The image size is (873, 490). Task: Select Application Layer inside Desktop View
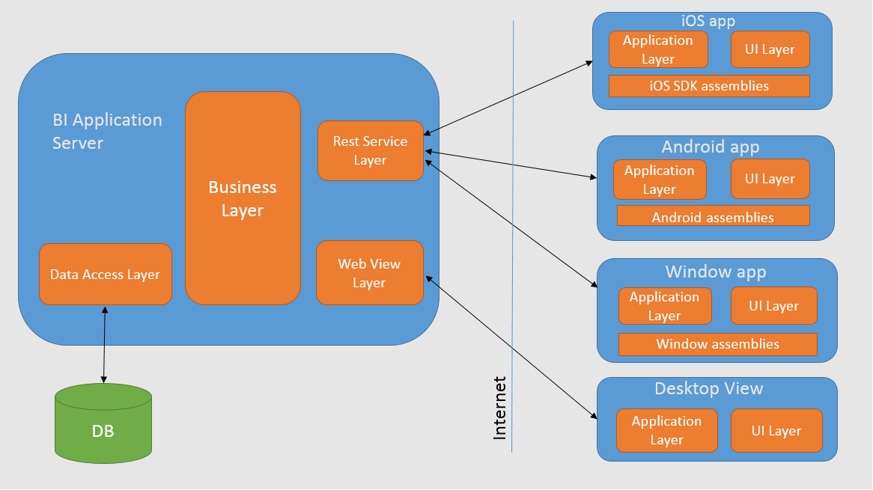pyautogui.click(x=666, y=430)
